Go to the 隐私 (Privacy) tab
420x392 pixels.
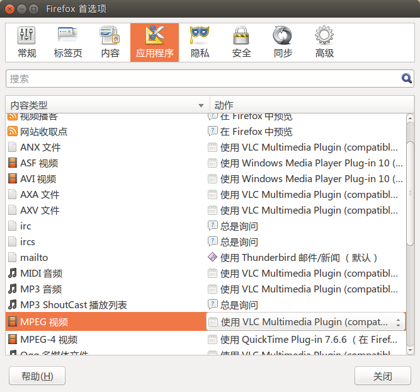(200, 42)
